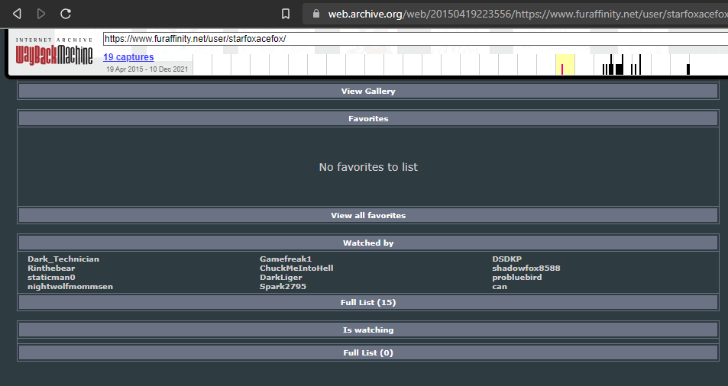This screenshot has height=386, width=728.
Task: Click the Watched by header
Action: tap(368, 243)
